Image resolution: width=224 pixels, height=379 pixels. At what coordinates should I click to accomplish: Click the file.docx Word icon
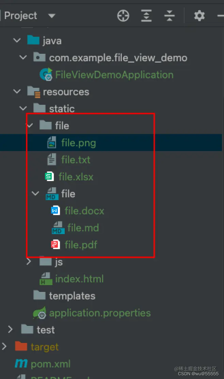tap(55, 210)
